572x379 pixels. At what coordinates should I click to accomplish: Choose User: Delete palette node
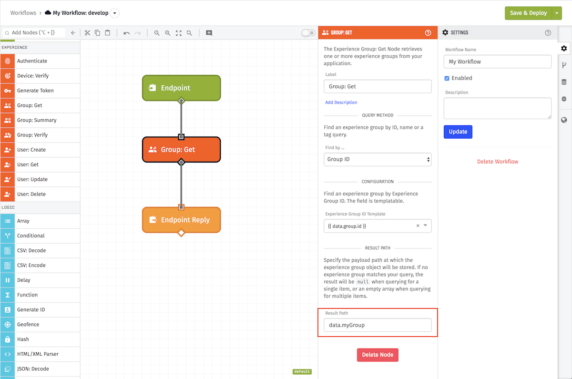[x=40, y=194]
